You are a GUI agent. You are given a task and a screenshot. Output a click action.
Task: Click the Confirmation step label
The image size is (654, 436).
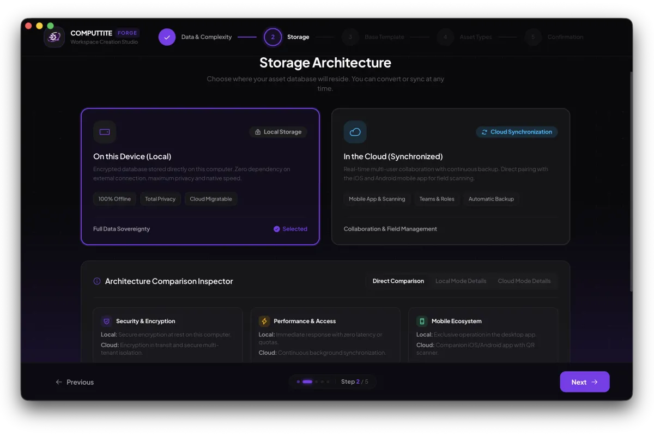pyautogui.click(x=565, y=37)
